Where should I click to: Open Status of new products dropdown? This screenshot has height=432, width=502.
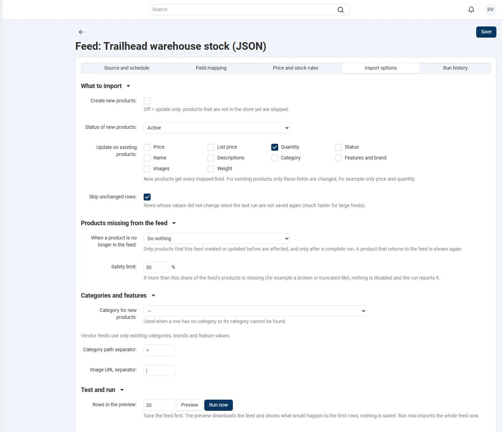(217, 128)
